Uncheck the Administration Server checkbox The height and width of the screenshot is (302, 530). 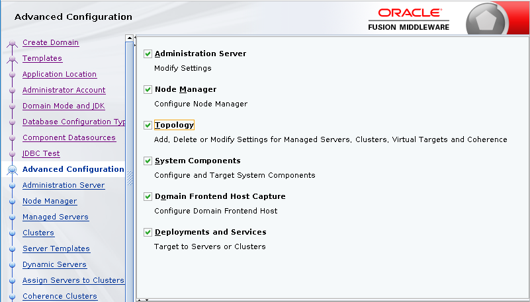(x=148, y=54)
